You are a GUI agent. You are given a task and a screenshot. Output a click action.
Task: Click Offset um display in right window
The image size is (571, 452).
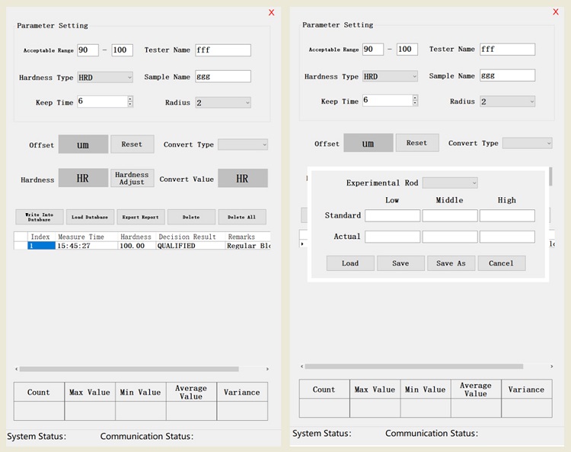(x=368, y=142)
